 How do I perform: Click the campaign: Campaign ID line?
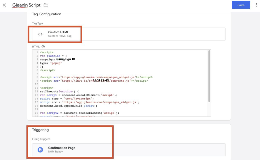(58, 59)
